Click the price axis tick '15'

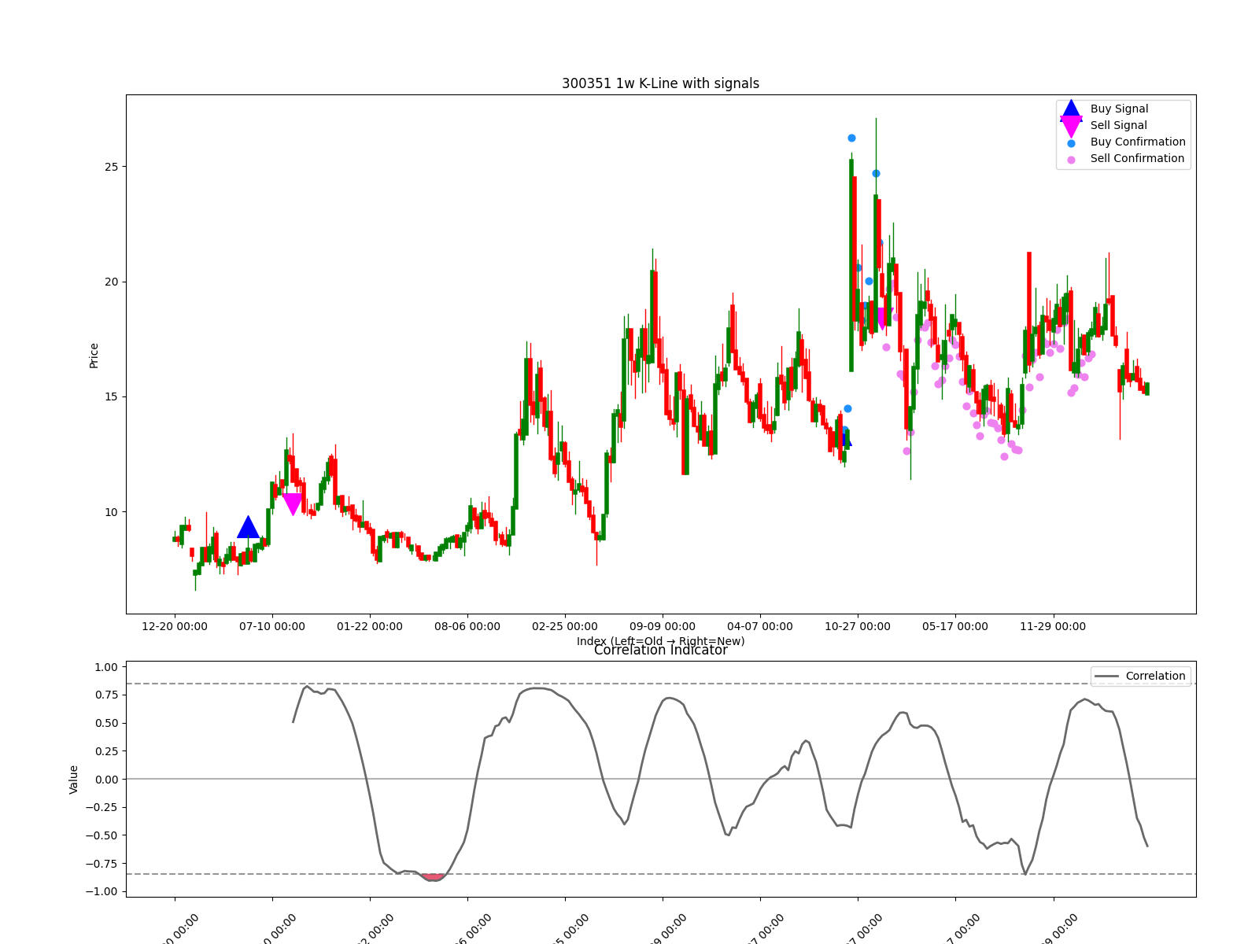tap(110, 396)
